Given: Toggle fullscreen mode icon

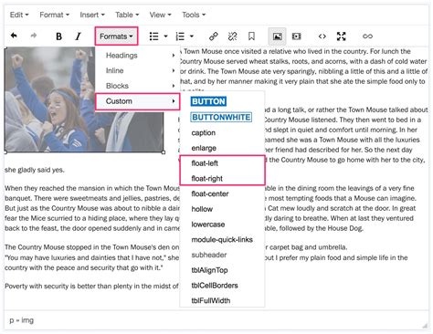Looking at the screenshot, I should coord(342,37).
